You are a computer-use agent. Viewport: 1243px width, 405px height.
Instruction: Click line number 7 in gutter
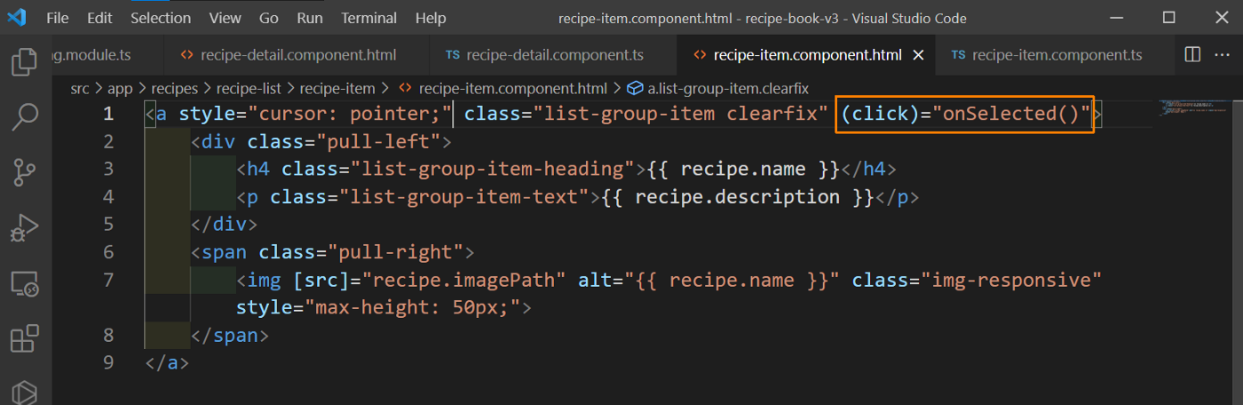108,280
